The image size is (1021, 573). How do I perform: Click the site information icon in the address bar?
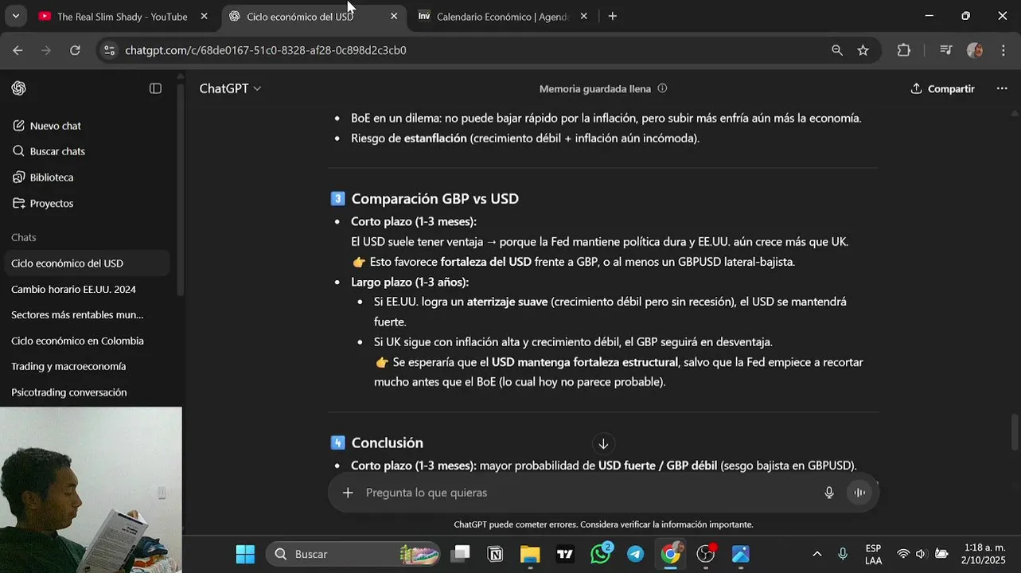pyautogui.click(x=111, y=50)
